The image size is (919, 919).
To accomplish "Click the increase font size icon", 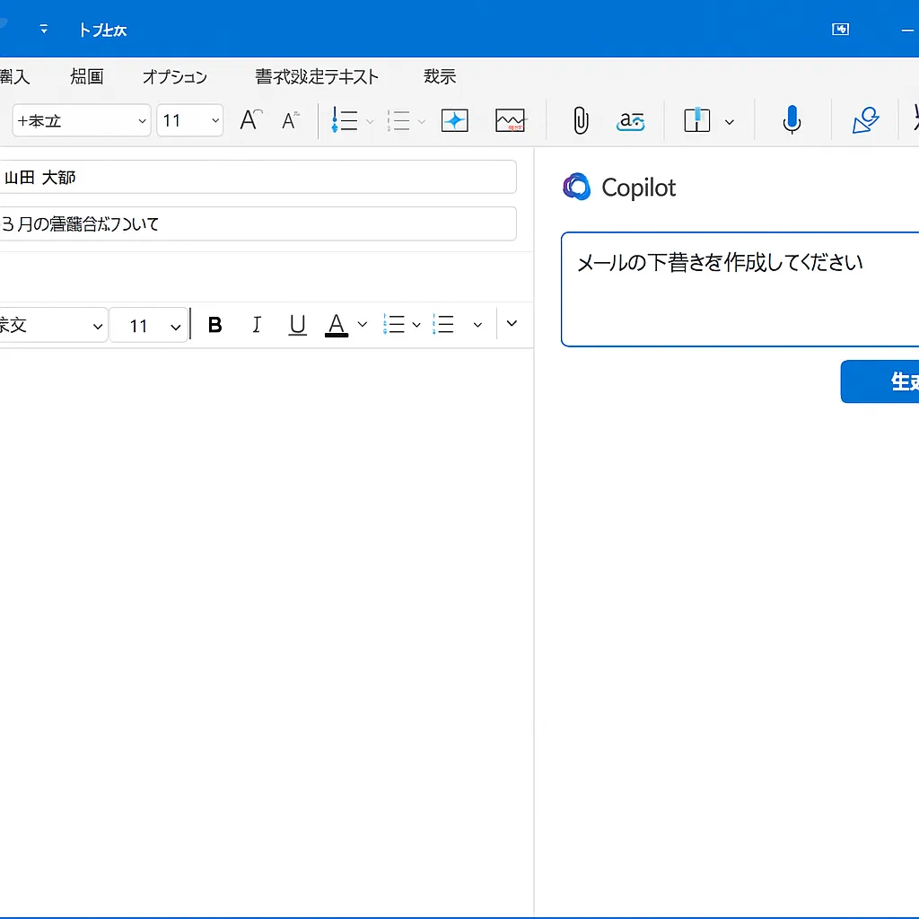I will 250,120.
